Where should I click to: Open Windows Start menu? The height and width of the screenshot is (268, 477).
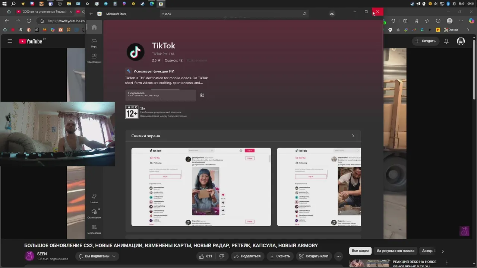pyautogui.click(x=4, y=4)
